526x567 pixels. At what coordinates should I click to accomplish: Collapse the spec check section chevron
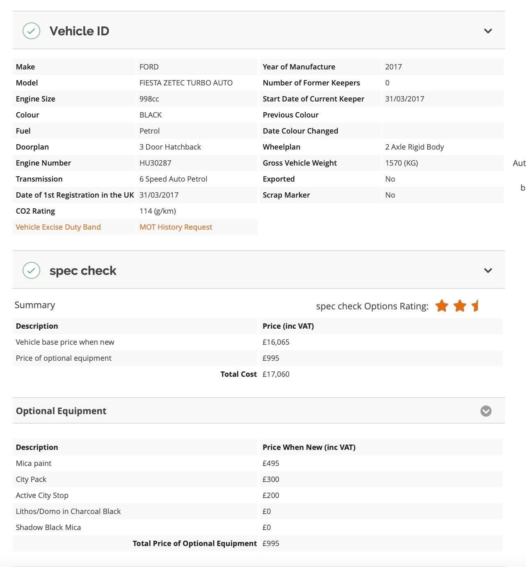point(488,270)
